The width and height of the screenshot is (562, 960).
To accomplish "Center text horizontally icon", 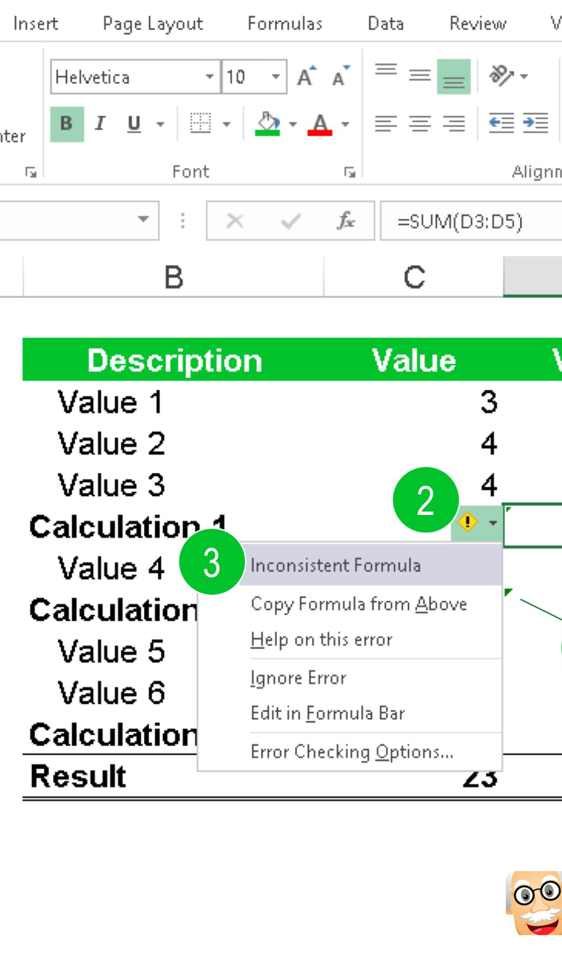I will click(420, 124).
